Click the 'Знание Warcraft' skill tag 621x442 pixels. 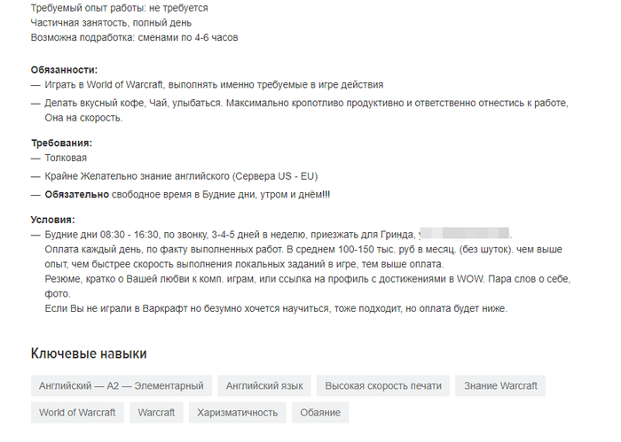500,385
